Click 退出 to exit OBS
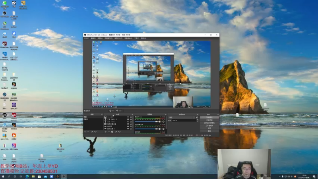This screenshot has width=318, height=179. [x=209, y=131]
